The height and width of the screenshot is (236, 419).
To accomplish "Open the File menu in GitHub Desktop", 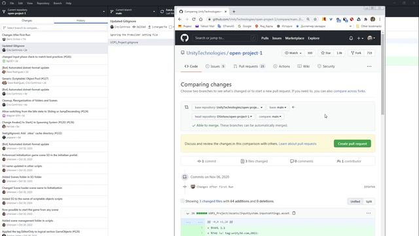I will pos(12,3).
